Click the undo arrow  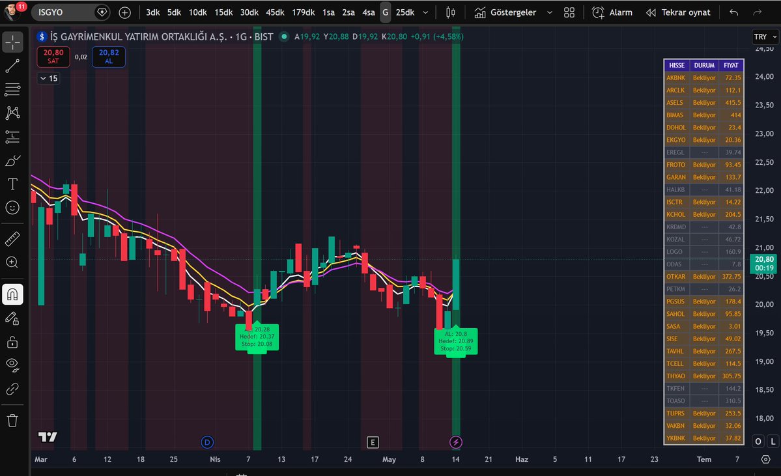[x=733, y=12]
